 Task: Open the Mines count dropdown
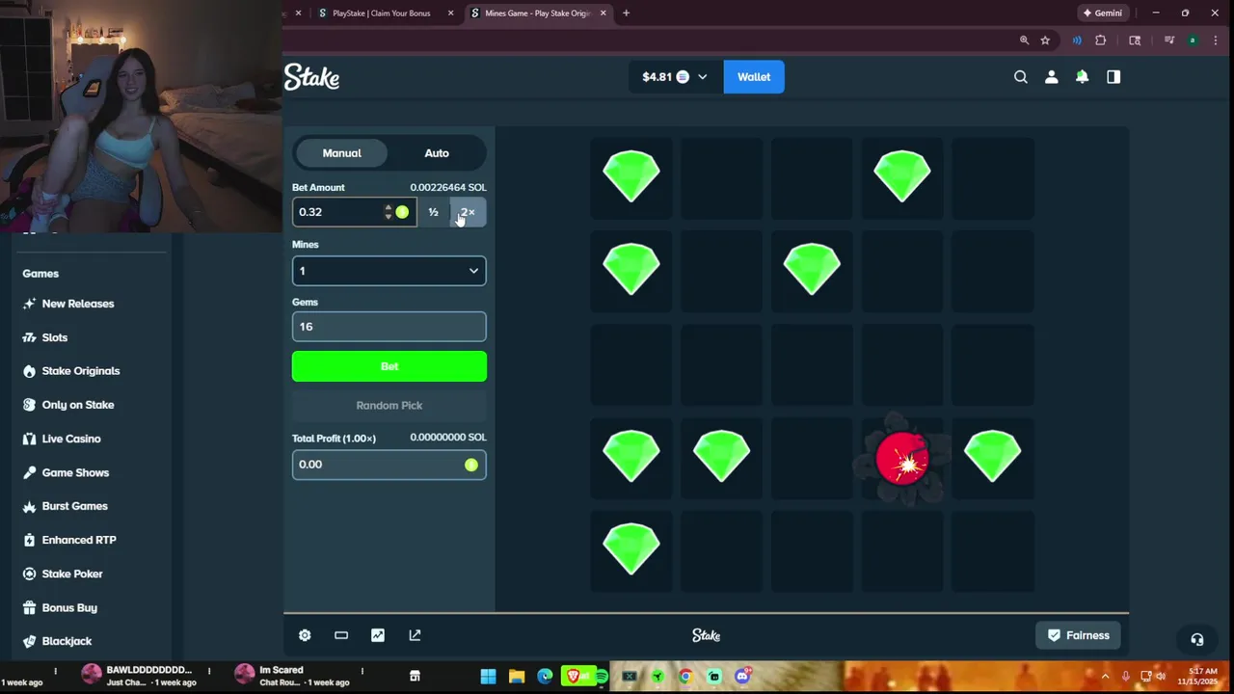[389, 271]
